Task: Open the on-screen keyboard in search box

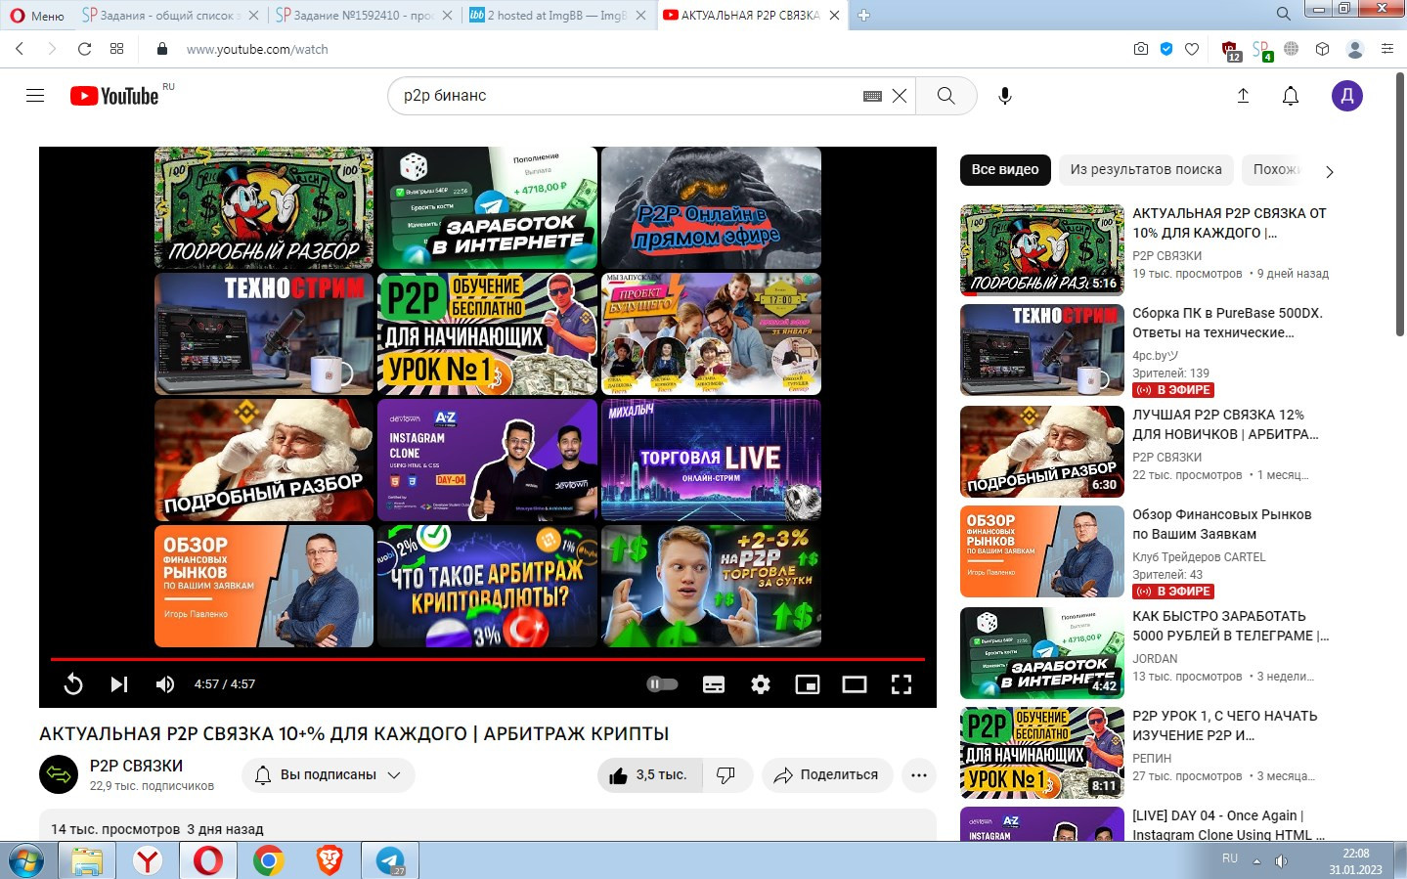Action: tap(872, 96)
